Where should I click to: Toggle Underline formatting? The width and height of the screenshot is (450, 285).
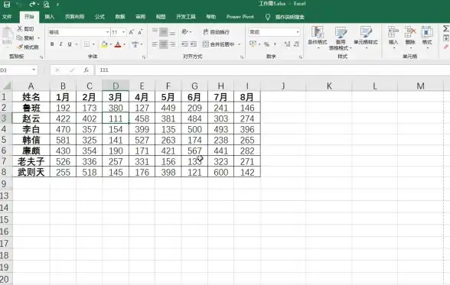click(x=70, y=44)
